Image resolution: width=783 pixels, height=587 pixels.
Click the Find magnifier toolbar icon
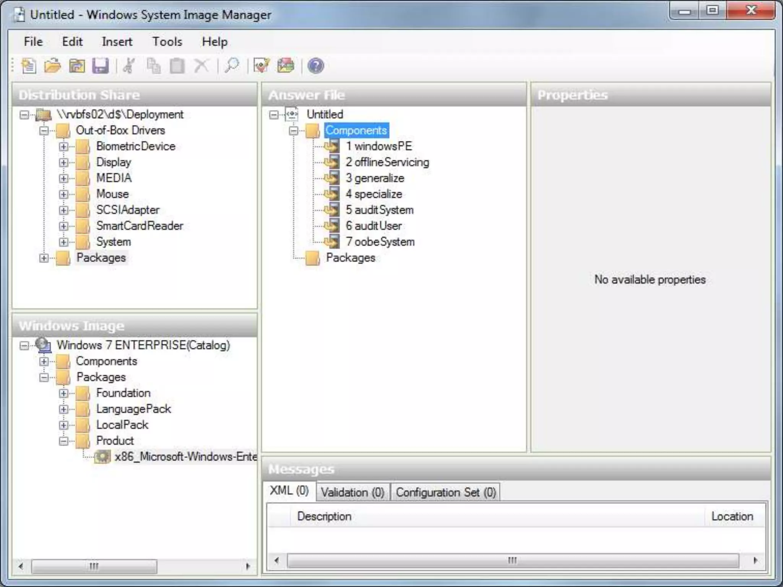(x=232, y=66)
